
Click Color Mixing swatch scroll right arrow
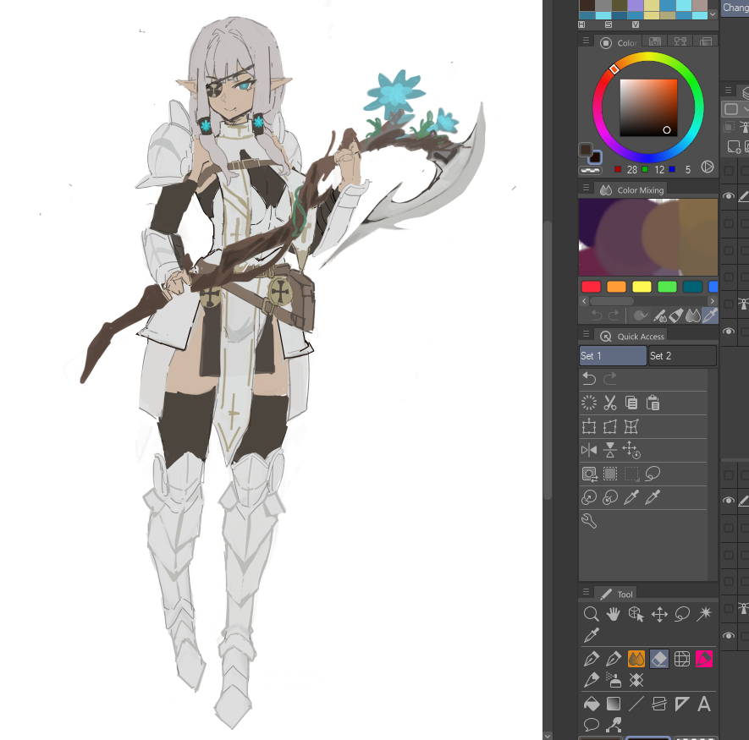[x=713, y=301]
